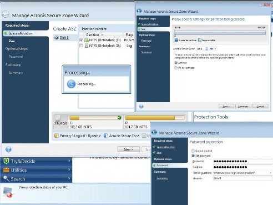Click the D: partition usage bar
The width and height of the screenshot is (273, 205).
[x=155, y=118]
